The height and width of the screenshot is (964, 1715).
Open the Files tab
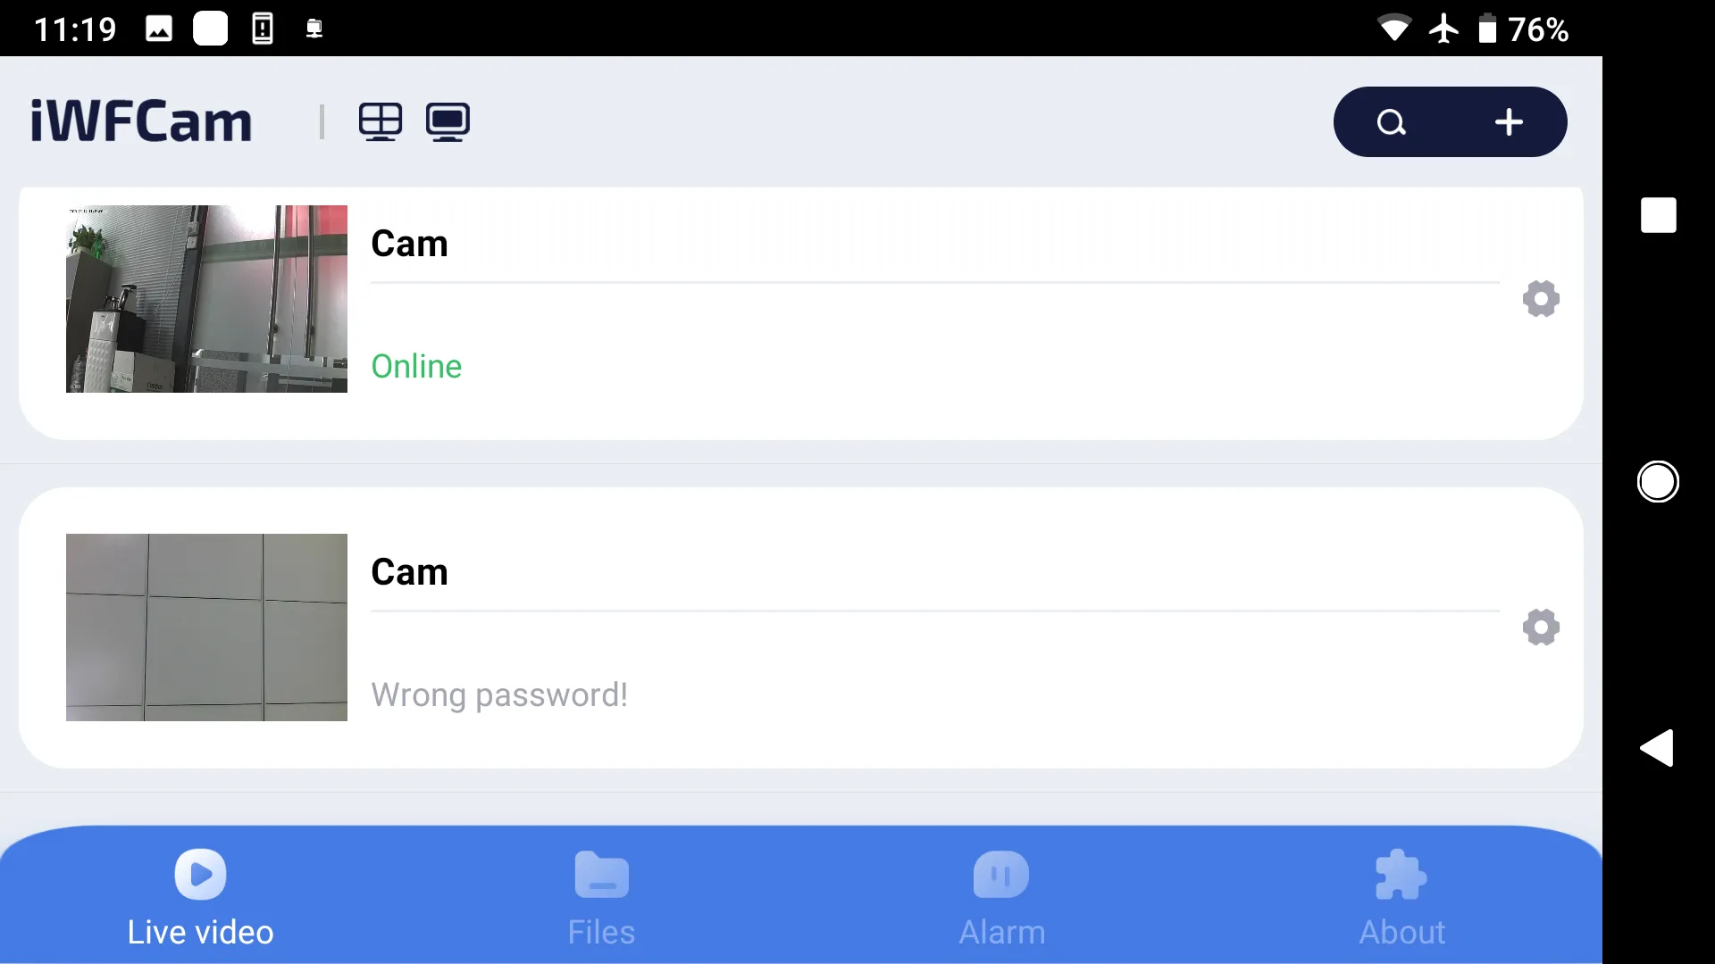[601, 897]
